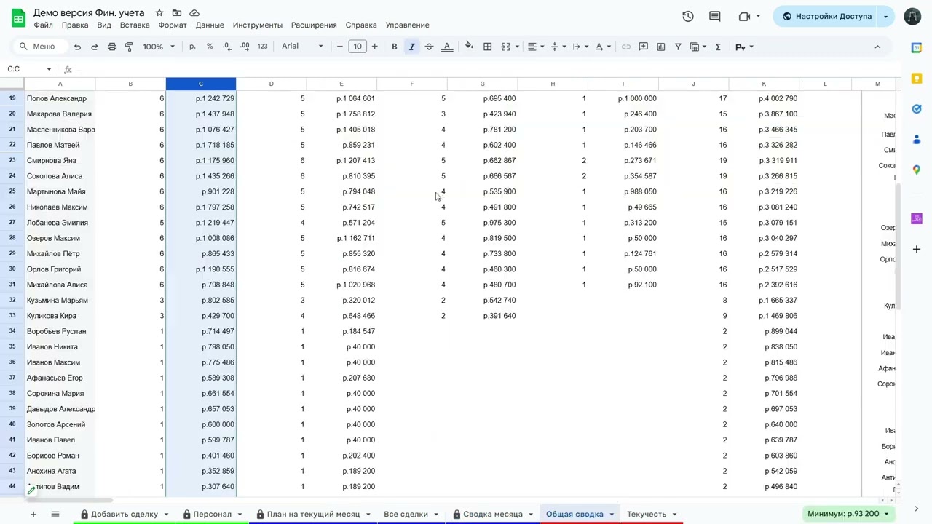Increase font size with plus
The image size is (932, 524).
pos(375,47)
